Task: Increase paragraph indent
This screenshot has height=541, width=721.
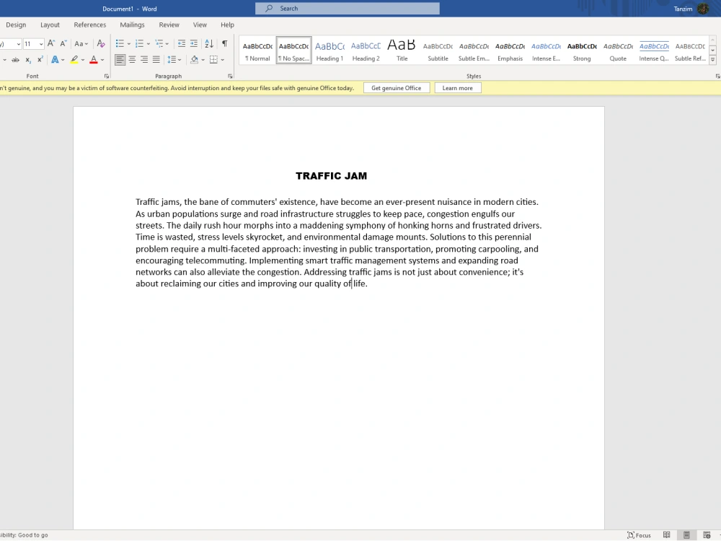Action: click(194, 44)
